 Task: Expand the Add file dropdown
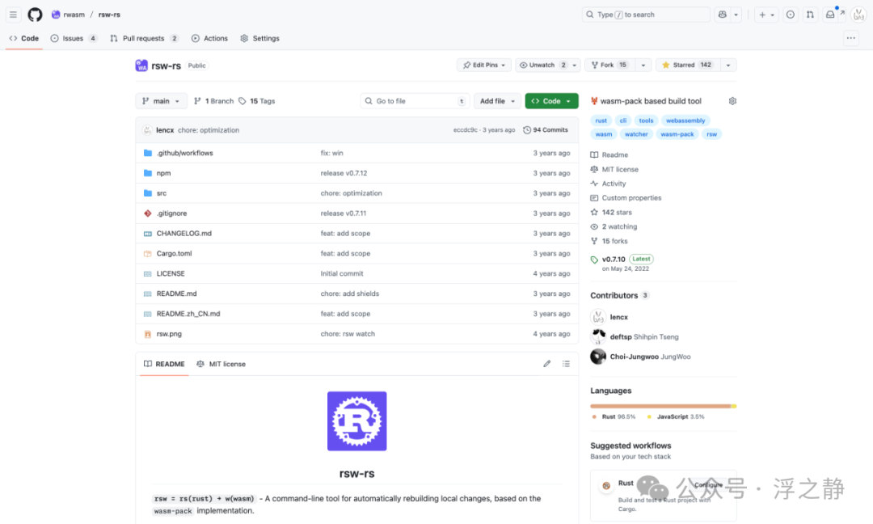[x=497, y=101]
